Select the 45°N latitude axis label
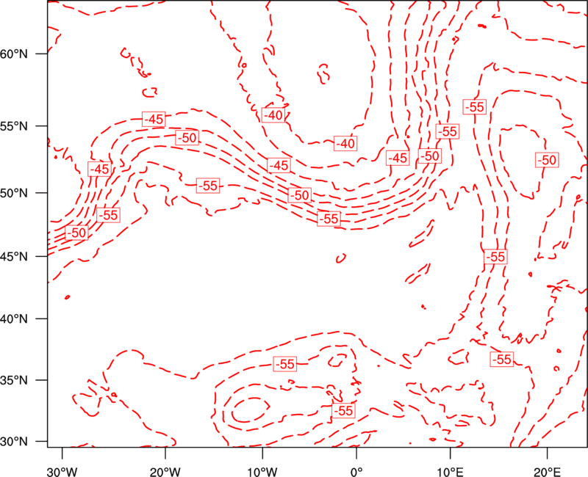Viewport: 588px width, 477px height. point(14,256)
